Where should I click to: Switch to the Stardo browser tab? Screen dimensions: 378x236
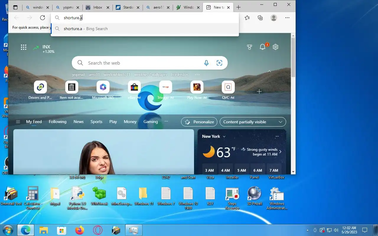[x=128, y=7]
